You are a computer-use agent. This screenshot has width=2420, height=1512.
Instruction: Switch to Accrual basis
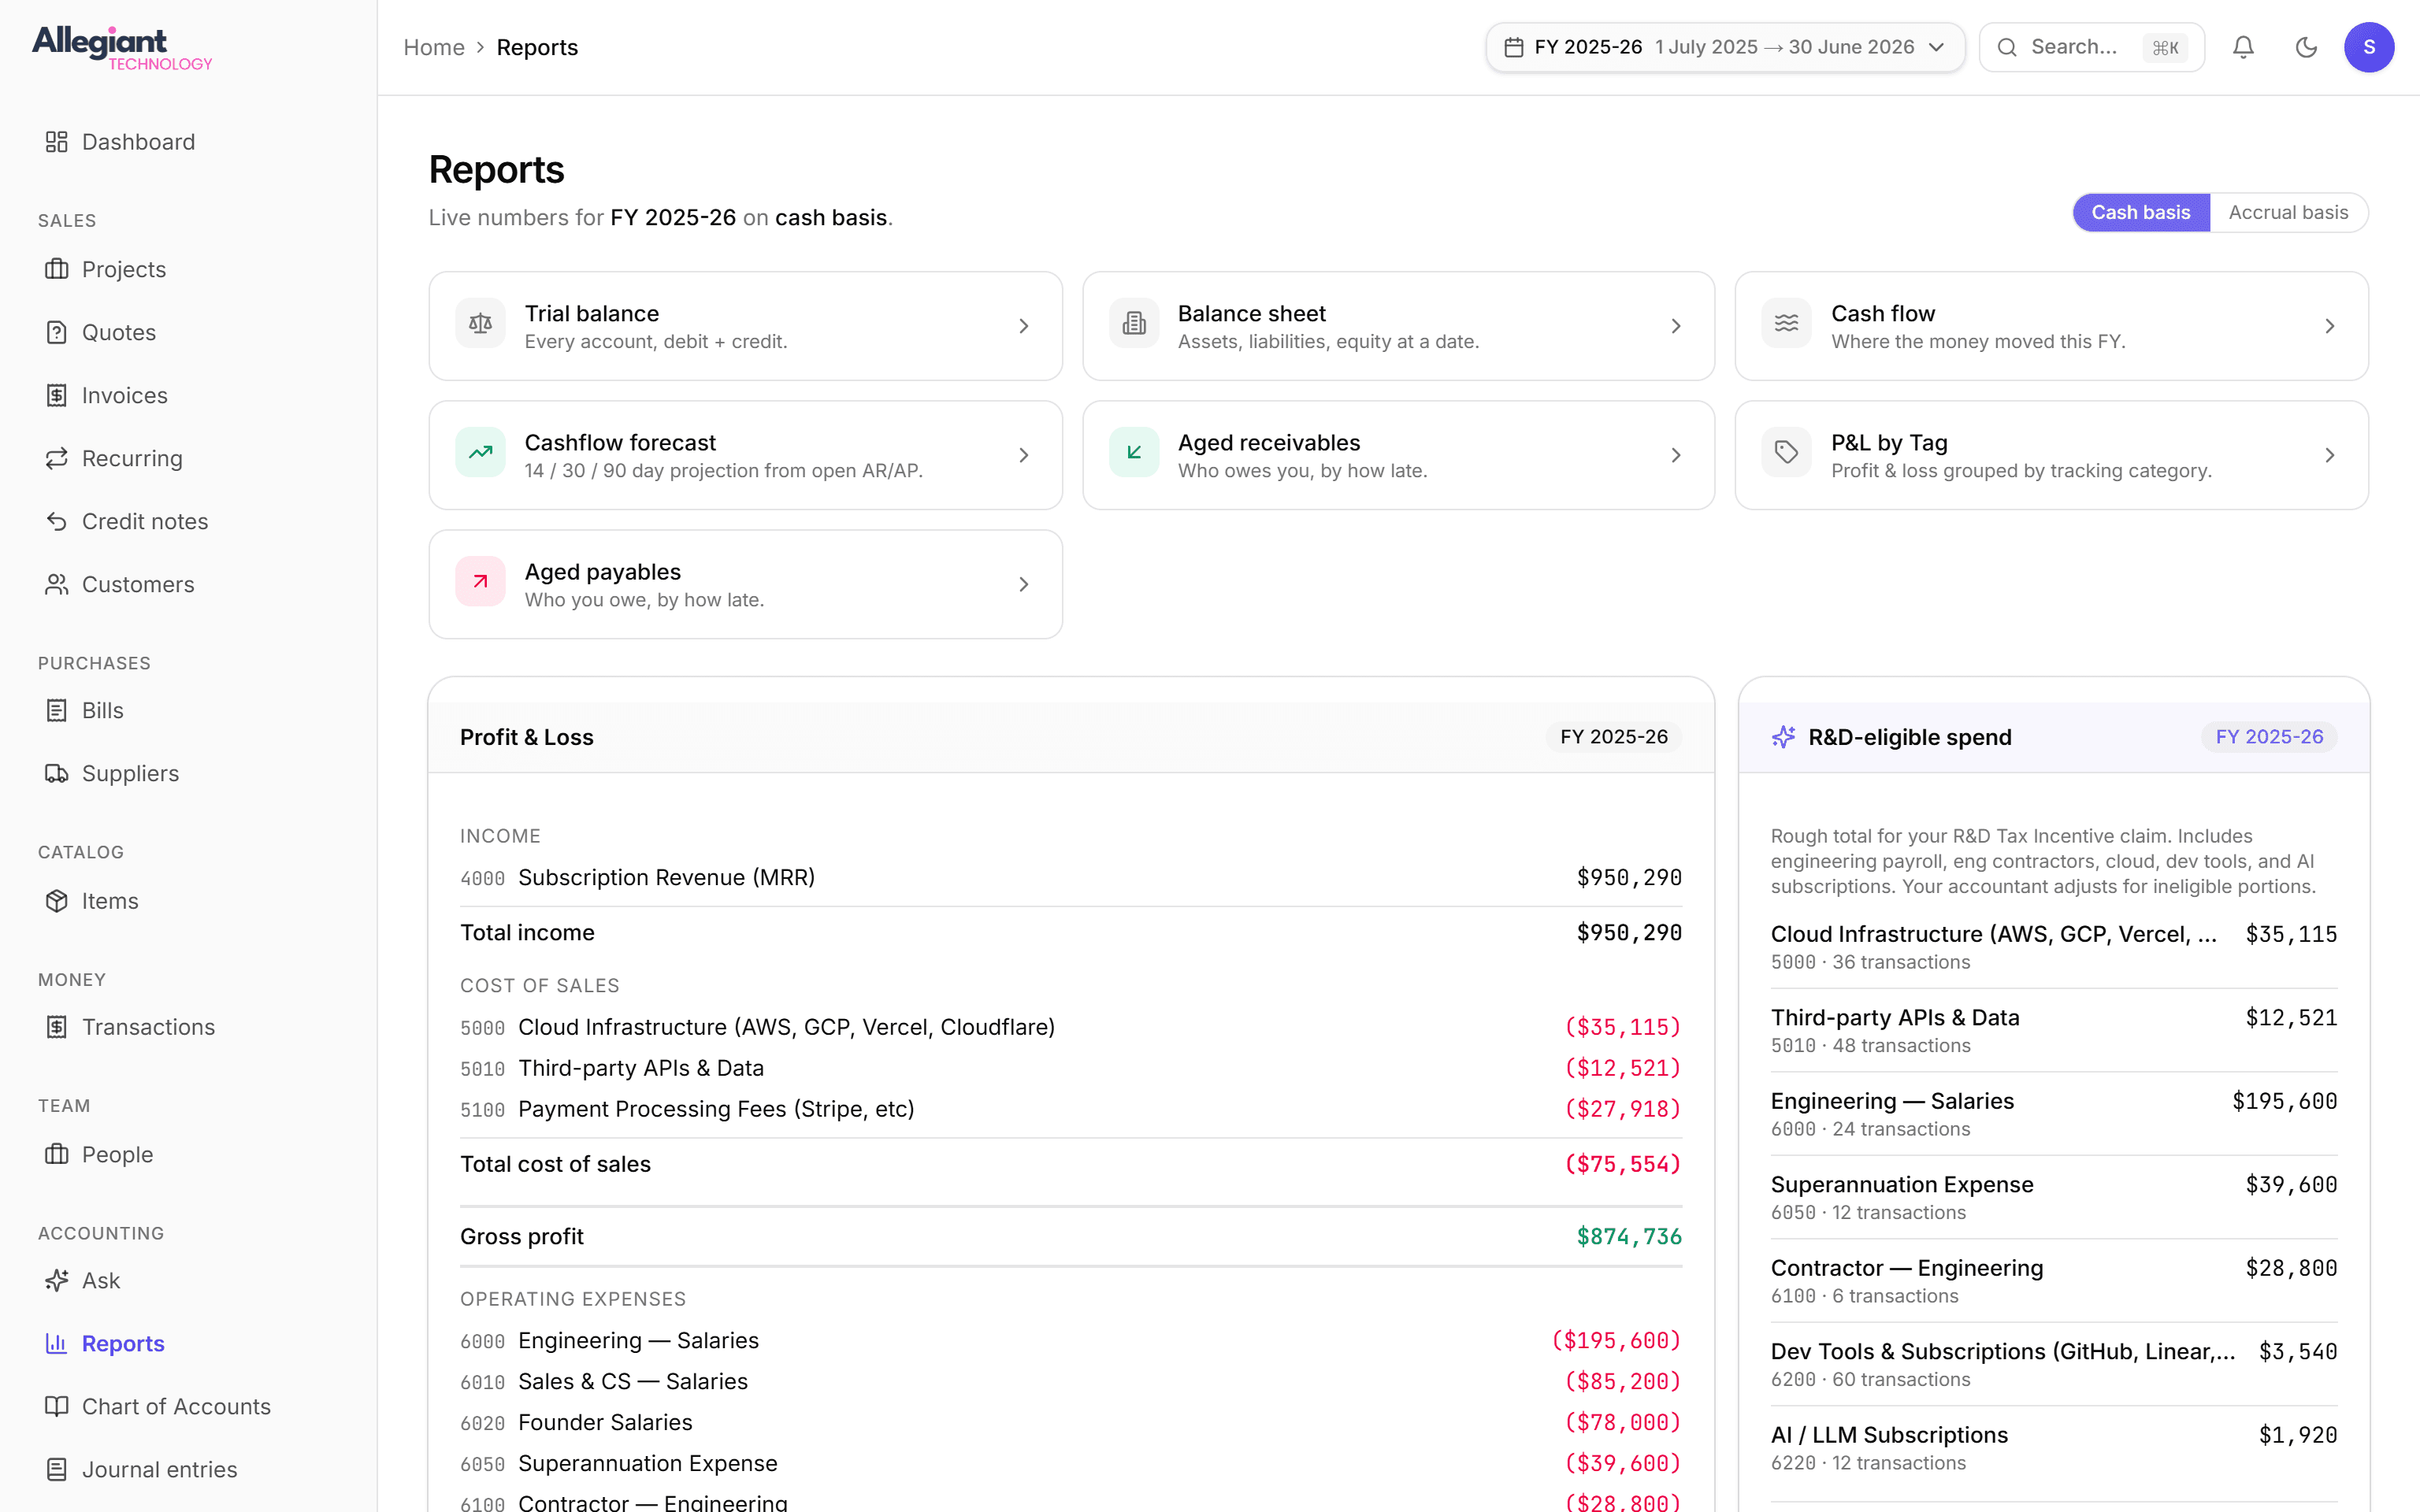coord(2288,212)
